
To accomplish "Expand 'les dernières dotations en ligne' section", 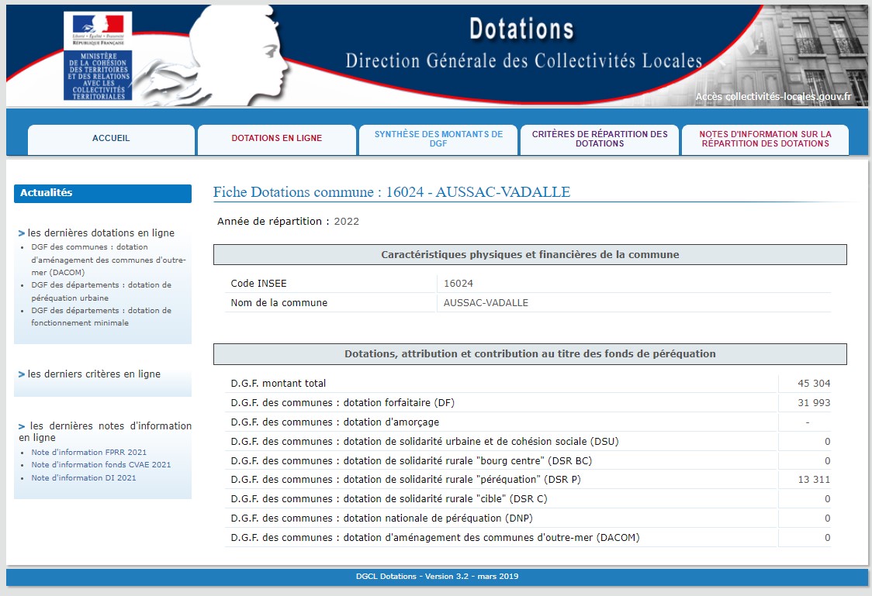I will tap(101, 233).
